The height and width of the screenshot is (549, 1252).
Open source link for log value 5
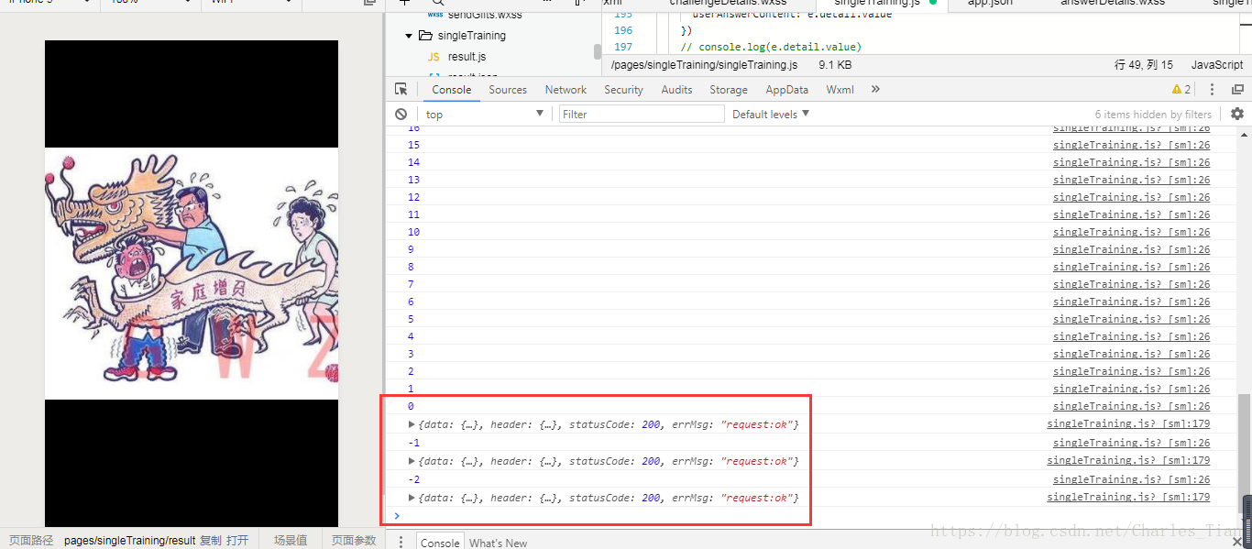pos(1131,319)
